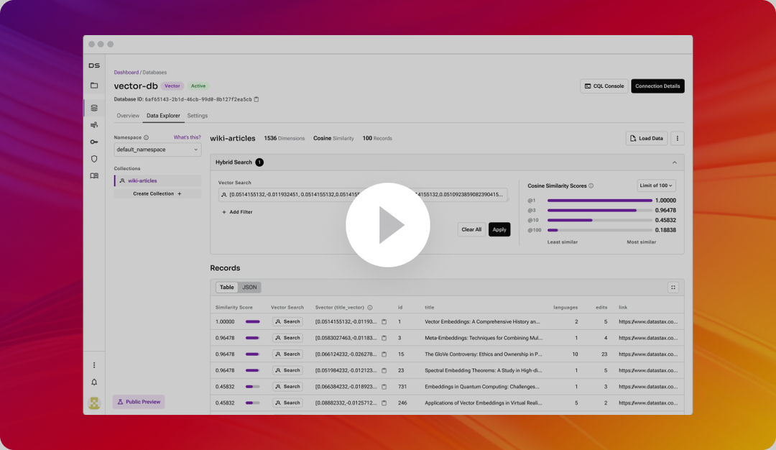Open the Limit of 100 dropdown
This screenshot has height=450, width=776.
click(x=656, y=185)
